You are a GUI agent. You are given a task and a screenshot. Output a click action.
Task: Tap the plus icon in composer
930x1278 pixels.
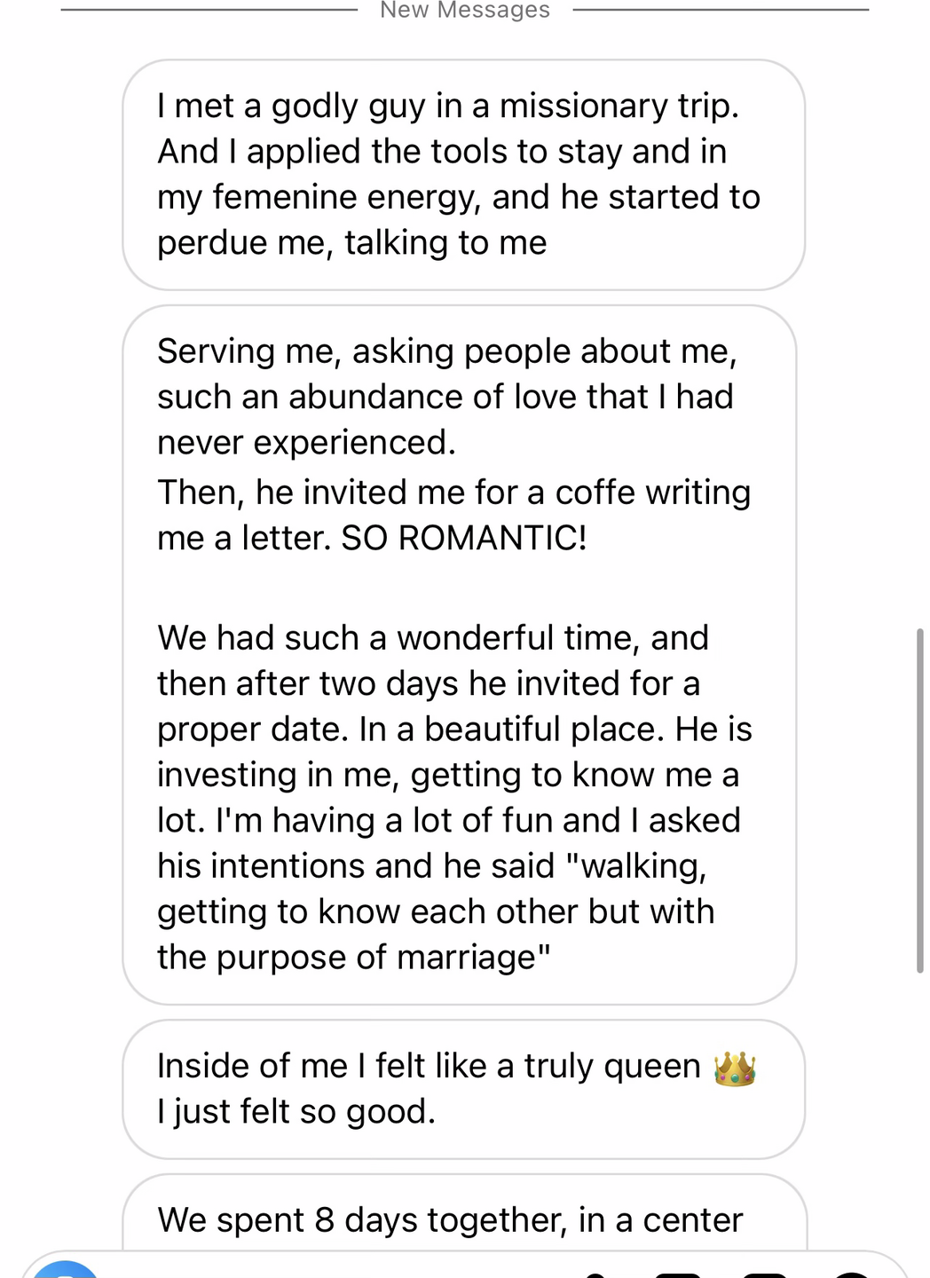click(850, 1274)
